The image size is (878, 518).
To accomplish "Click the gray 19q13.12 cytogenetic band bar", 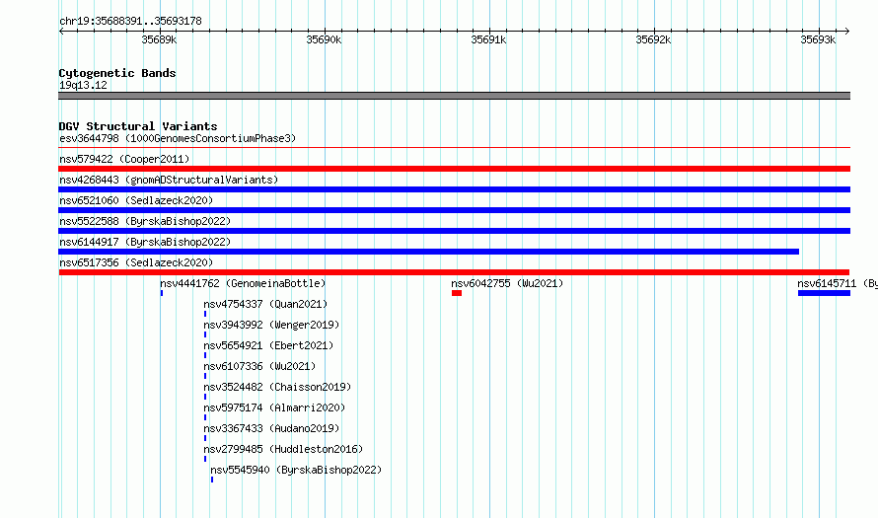I will [x=454, y=96].
